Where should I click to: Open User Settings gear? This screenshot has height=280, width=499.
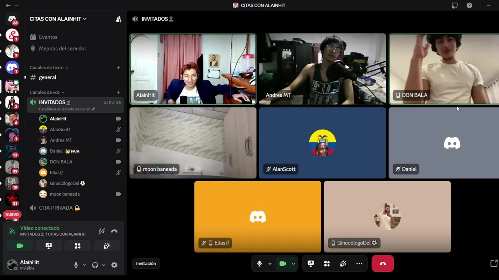pos(114,265)
